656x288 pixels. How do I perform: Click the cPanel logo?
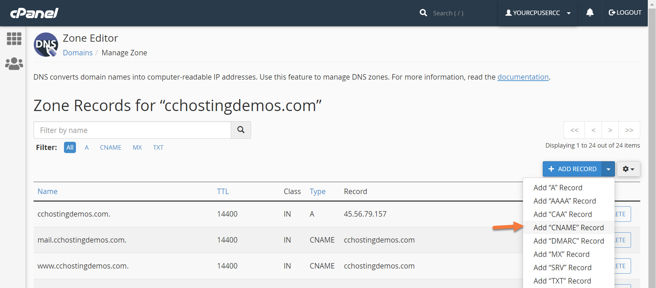tap(34, 13)
